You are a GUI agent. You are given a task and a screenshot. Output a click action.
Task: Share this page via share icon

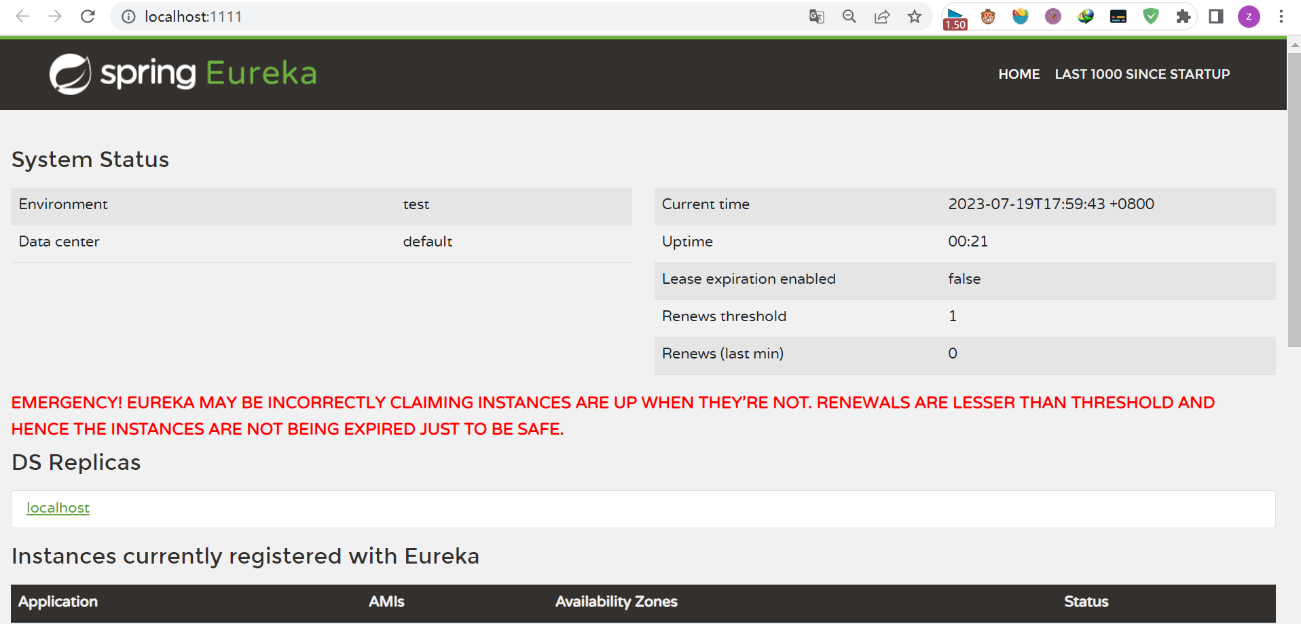coord(882,16)
